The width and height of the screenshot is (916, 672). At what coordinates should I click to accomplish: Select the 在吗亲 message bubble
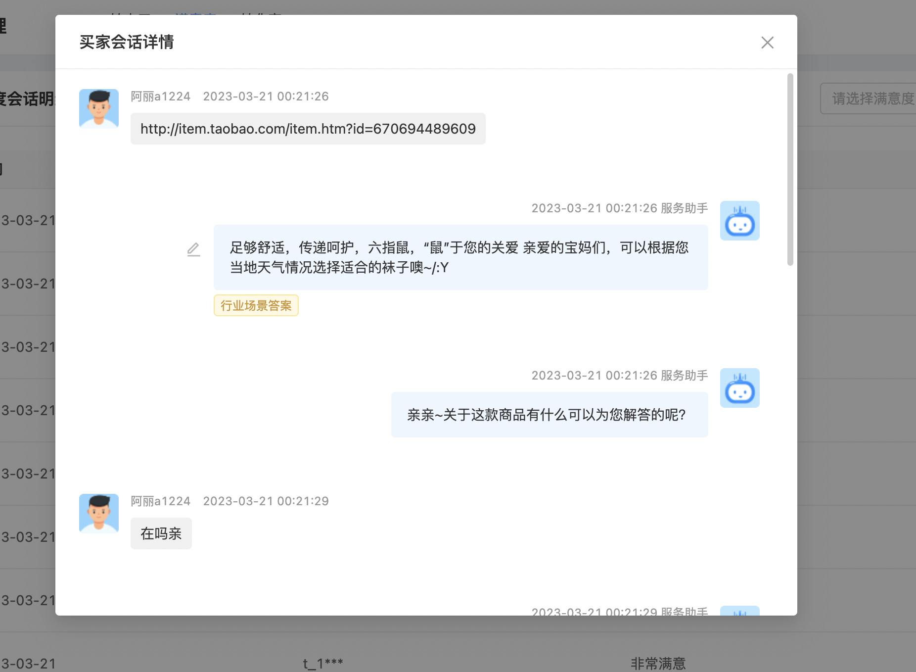pyautogui.click(x=161, y=533)
